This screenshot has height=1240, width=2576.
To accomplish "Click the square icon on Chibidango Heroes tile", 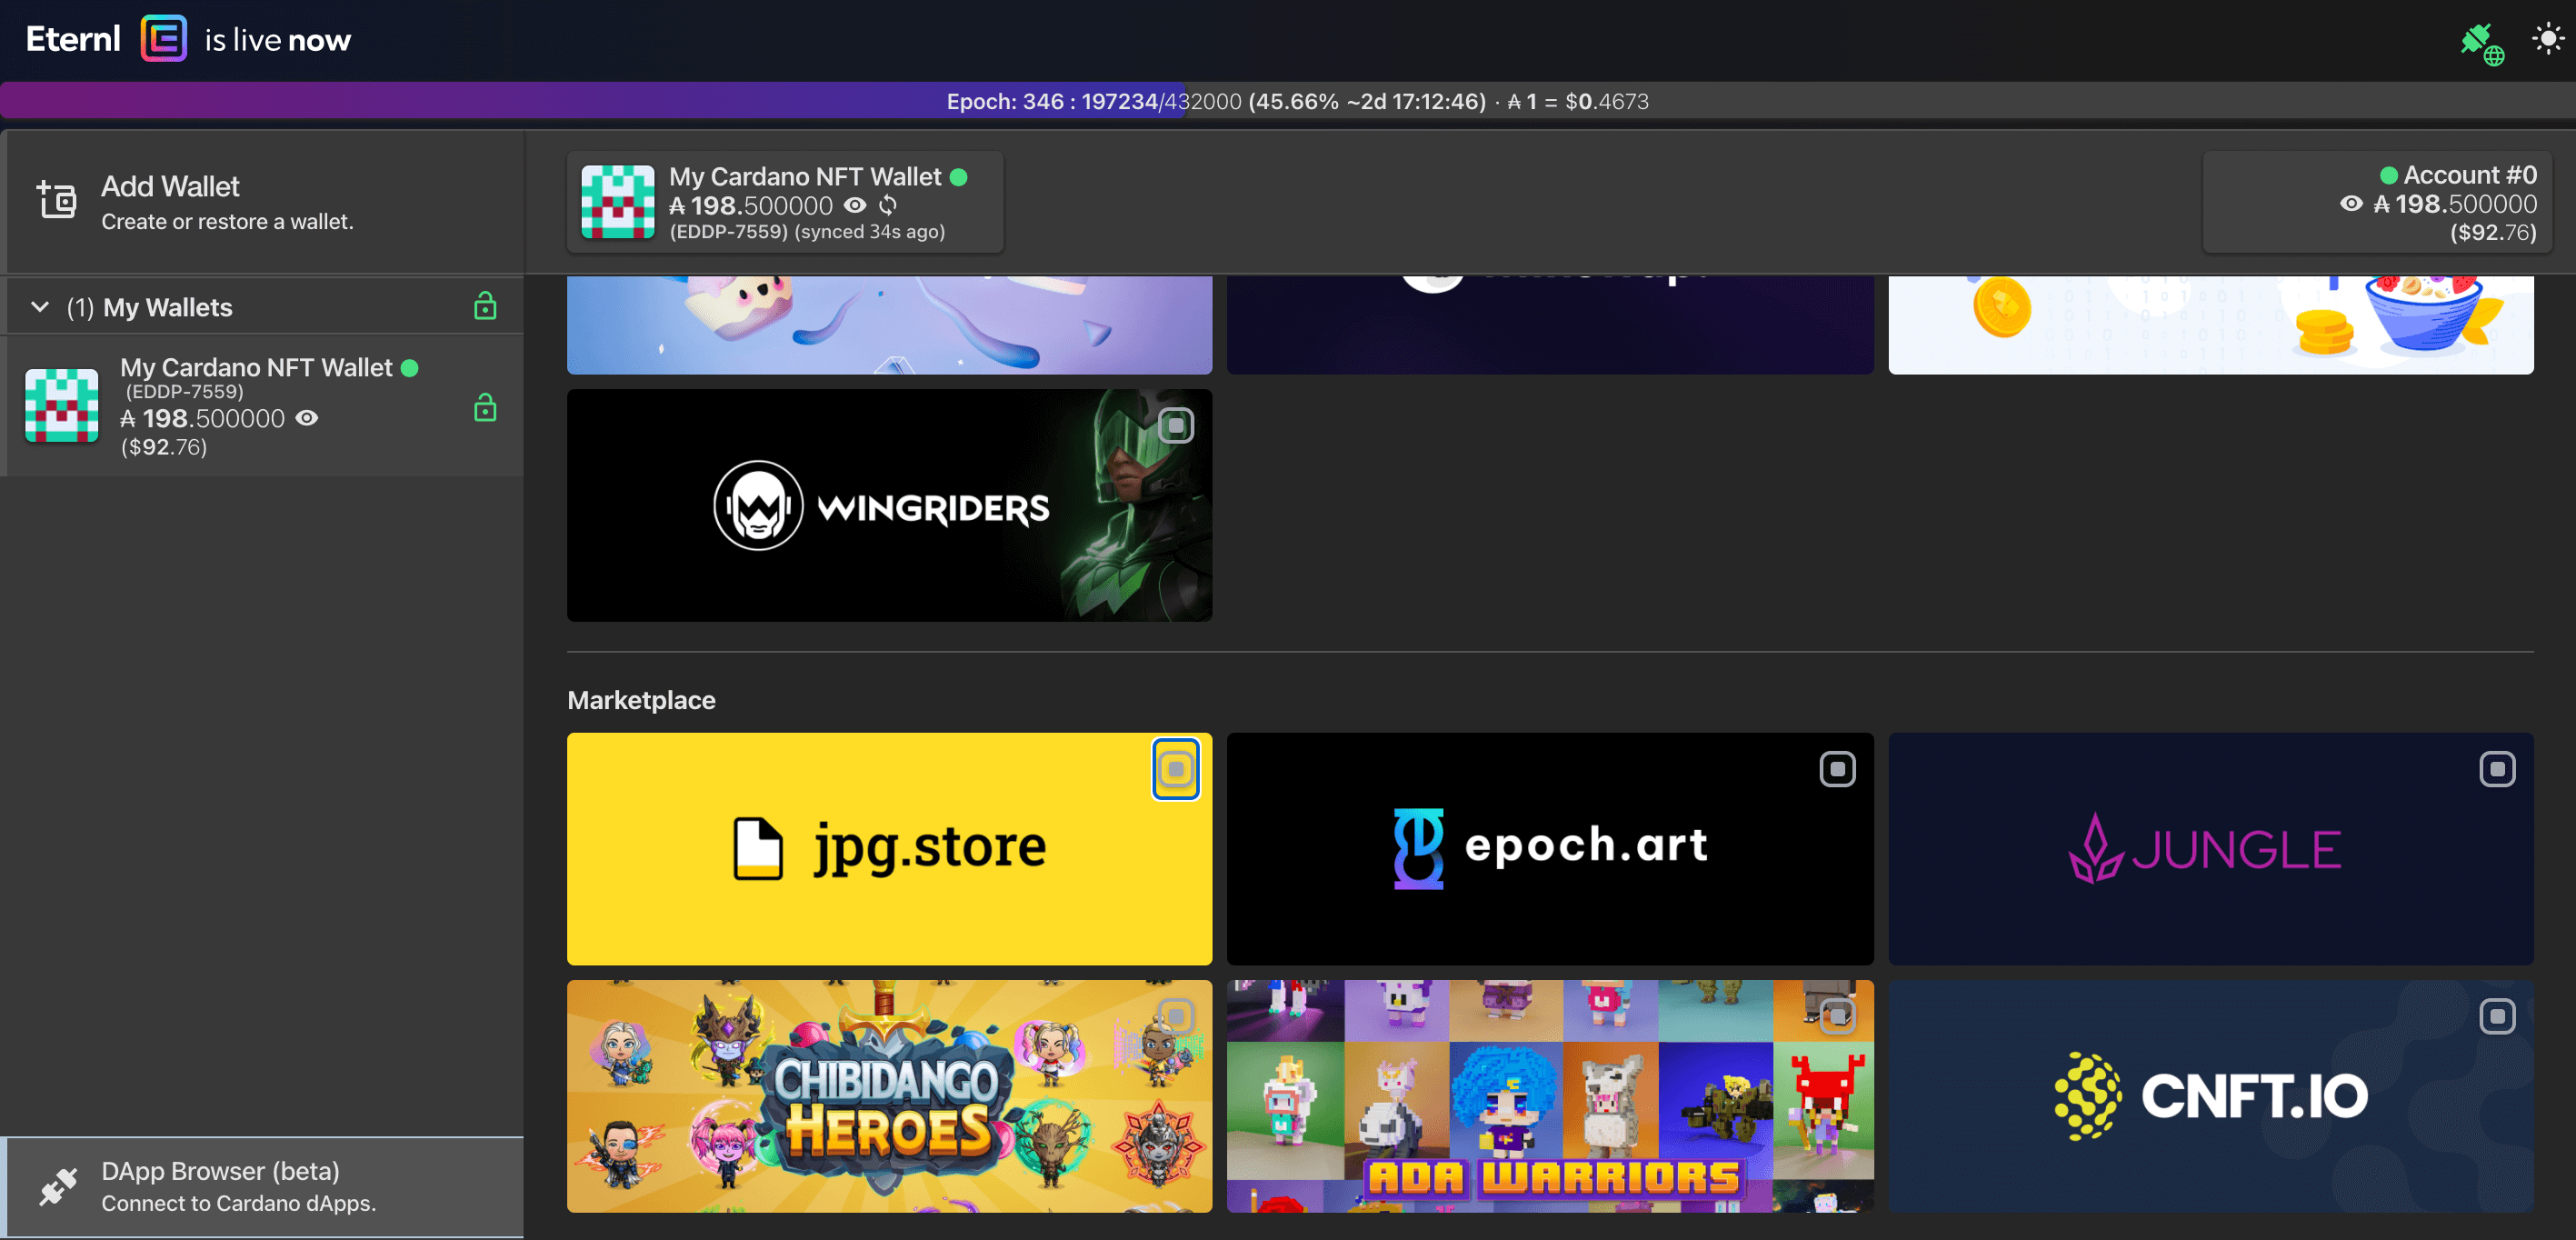I will [x=1175, y=1016].
